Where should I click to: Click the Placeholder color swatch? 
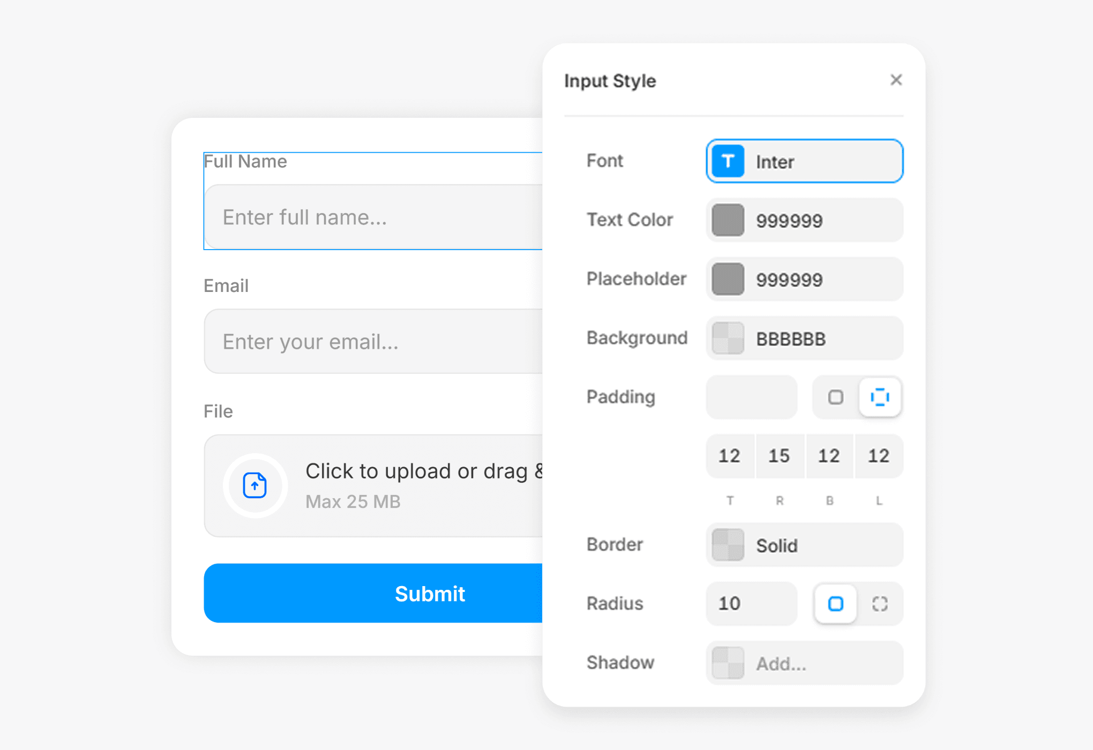(728, 279)
